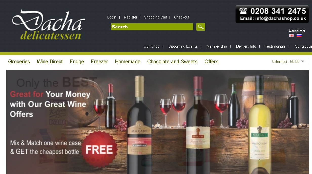This screenshot has height=174, width=312.
Task: Open Chocolate and Sweets category
Action: [172, 62]
